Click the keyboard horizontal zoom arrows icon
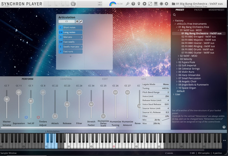This screenshot has height=156, width=228. (x=224, y=140)
